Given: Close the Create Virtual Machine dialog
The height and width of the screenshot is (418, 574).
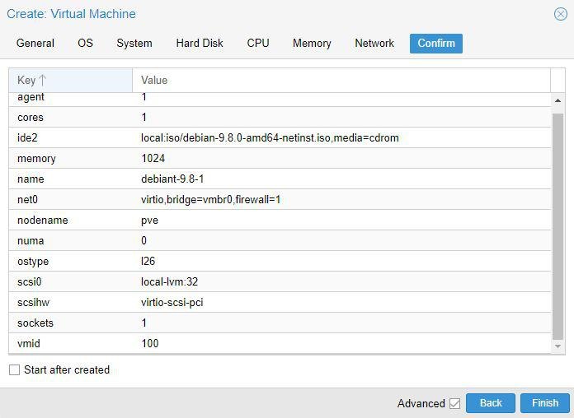Looking at the screenshot, I should coord(560,14).
